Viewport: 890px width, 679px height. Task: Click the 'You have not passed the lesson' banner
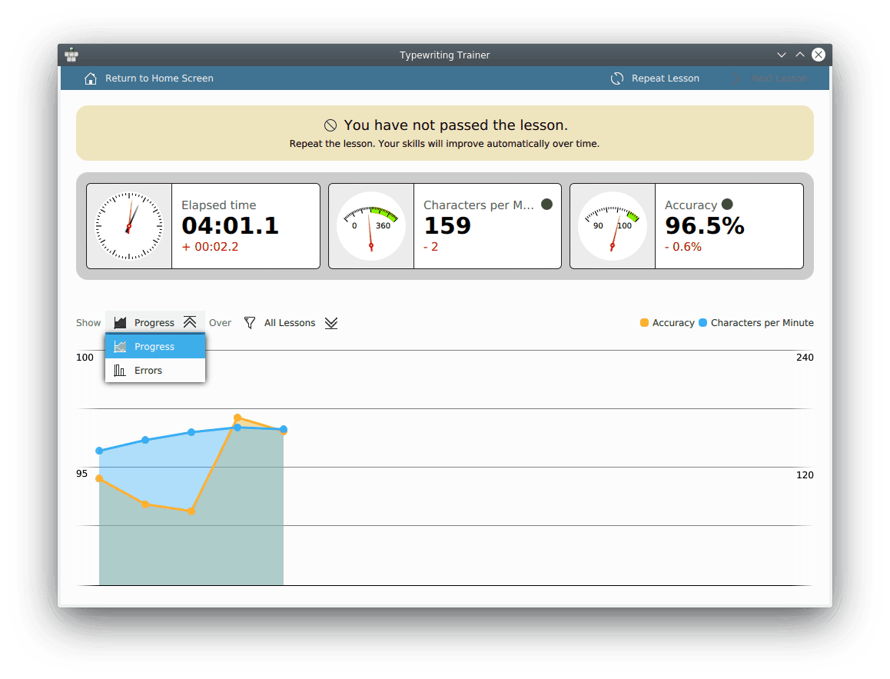point(445,133)
